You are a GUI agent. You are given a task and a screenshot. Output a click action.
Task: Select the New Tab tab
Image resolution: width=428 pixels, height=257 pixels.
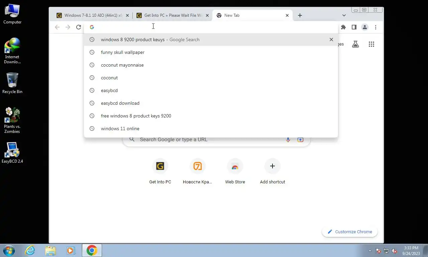(252, 15)
